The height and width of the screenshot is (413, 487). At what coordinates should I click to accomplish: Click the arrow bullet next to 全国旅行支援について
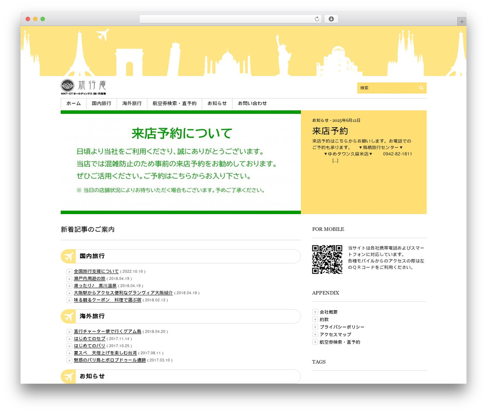pyautogui.click(x=69, y=272)
